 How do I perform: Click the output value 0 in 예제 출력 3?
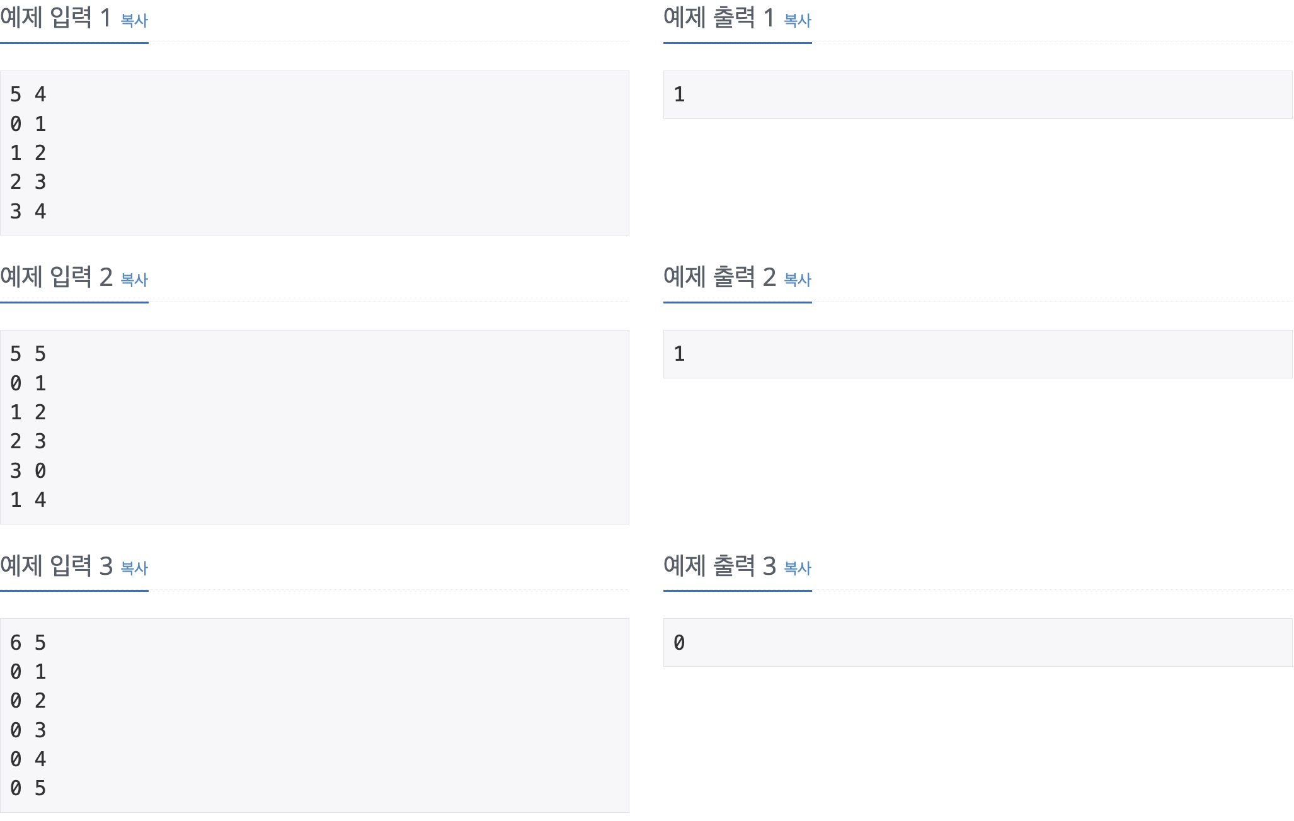[x=678, y=643]
